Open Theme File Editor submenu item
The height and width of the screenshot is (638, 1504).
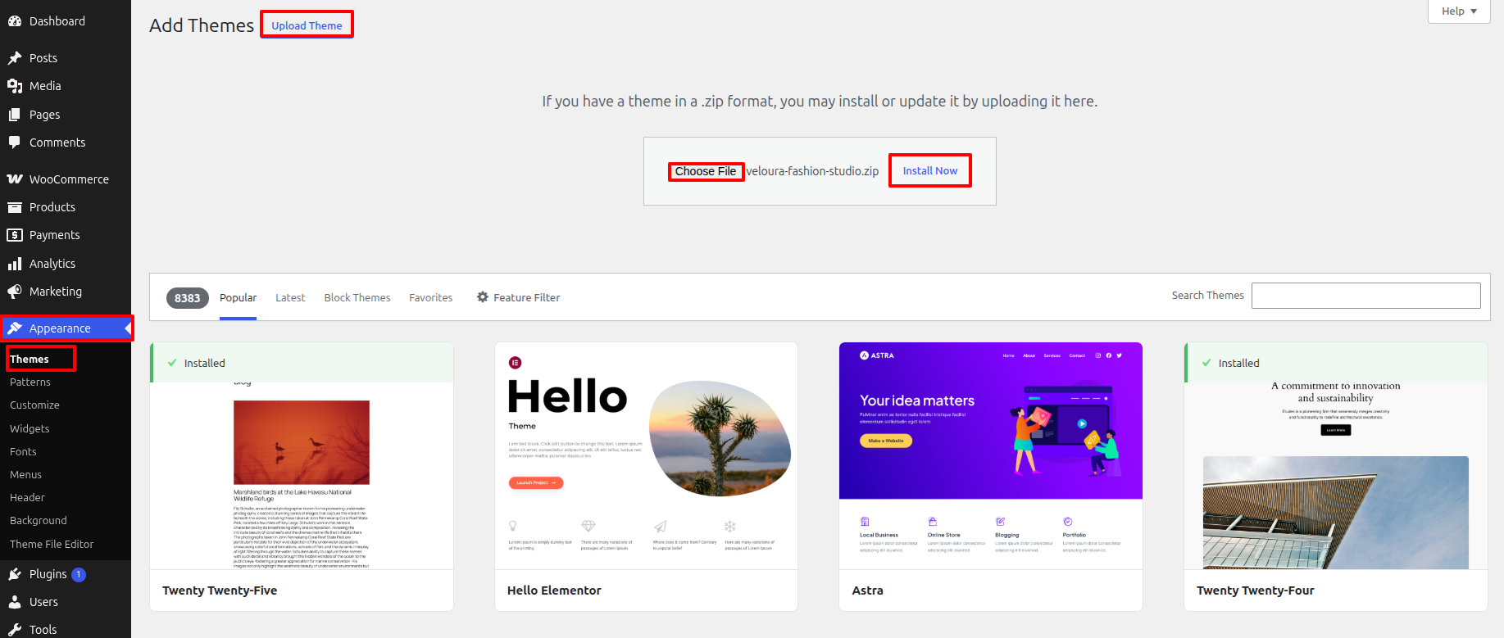point(52,545)
